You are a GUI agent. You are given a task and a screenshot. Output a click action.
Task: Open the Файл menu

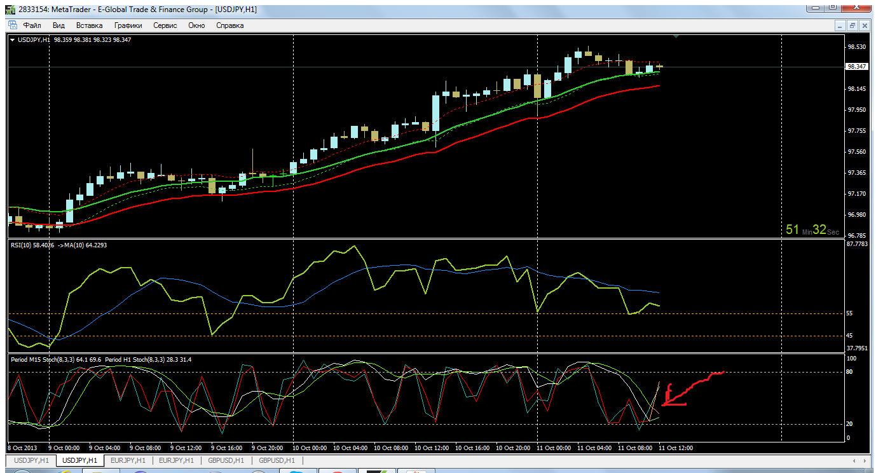(x=32, y=25)
